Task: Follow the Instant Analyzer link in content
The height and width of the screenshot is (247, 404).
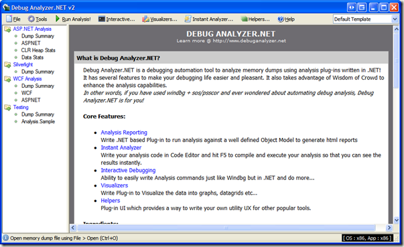Action: point(121,147)
